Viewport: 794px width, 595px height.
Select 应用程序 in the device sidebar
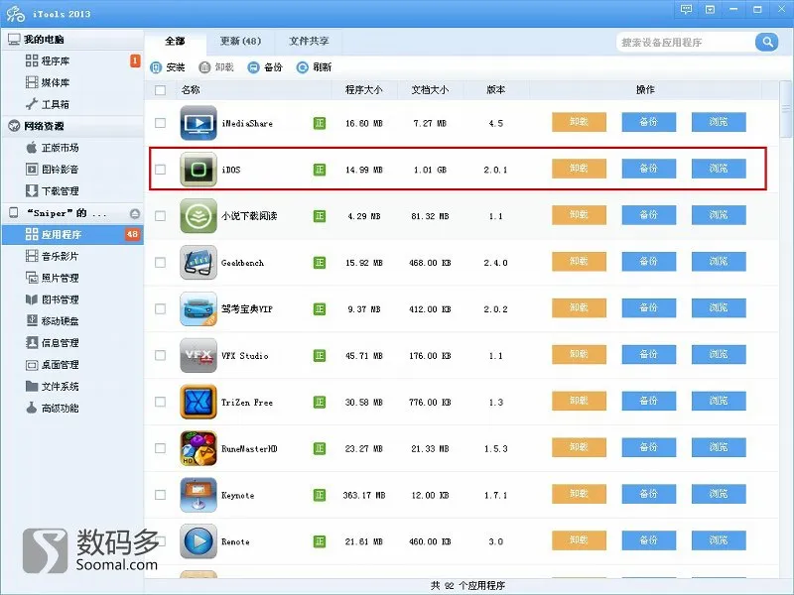pyautogui.click(x=71, y=234)
